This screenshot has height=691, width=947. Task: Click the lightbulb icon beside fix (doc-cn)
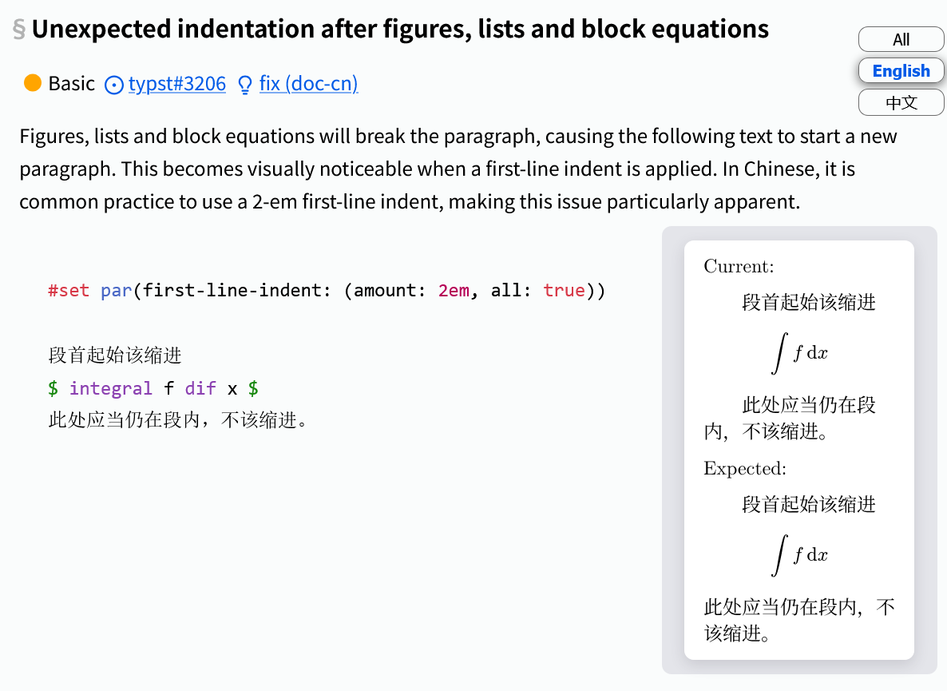point(245,84)
